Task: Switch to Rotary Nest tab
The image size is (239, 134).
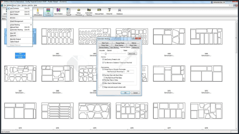Action: pos(105,45)
